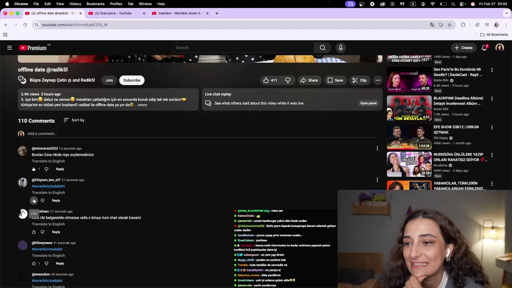Like the video with 411 likes

[x=270, y=80]
